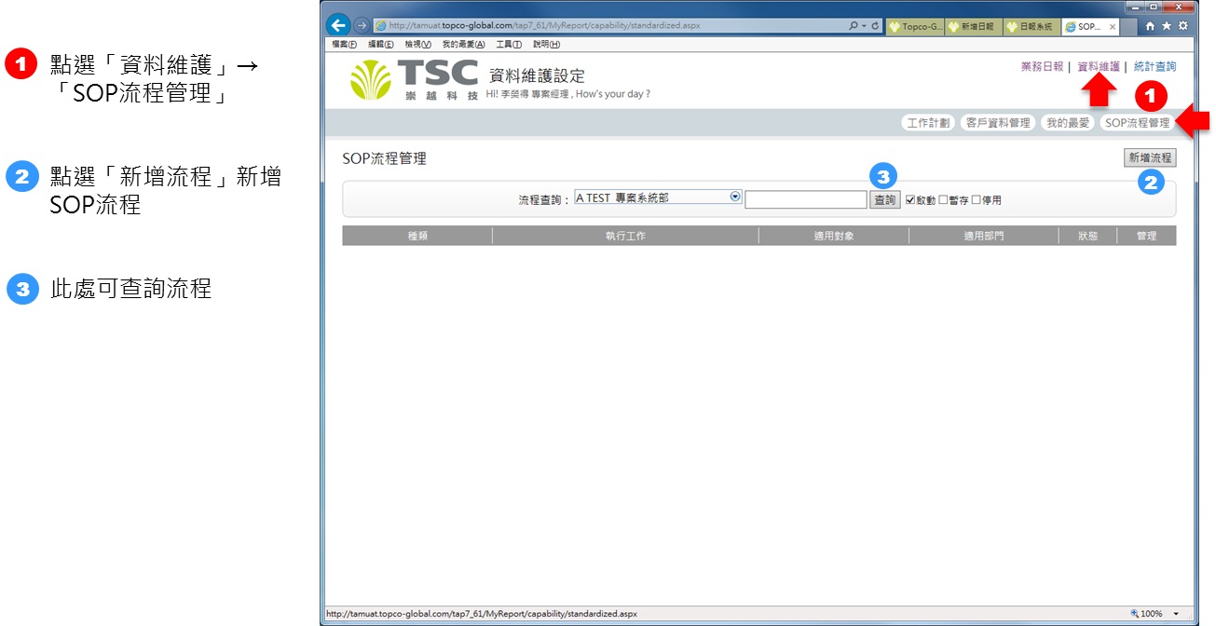Click the 新增流程 button
Screen dimensions: 1216x626
pyautogui.click(x=1150, y=158)
